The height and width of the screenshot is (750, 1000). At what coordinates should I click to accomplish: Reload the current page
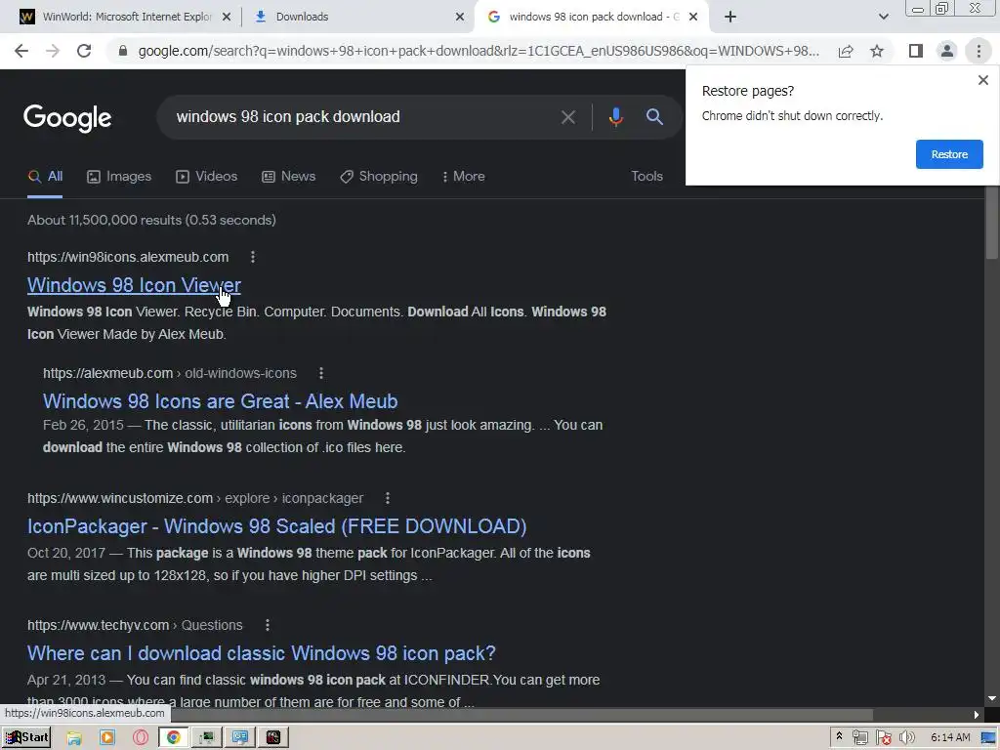click(x=84, y=51)
